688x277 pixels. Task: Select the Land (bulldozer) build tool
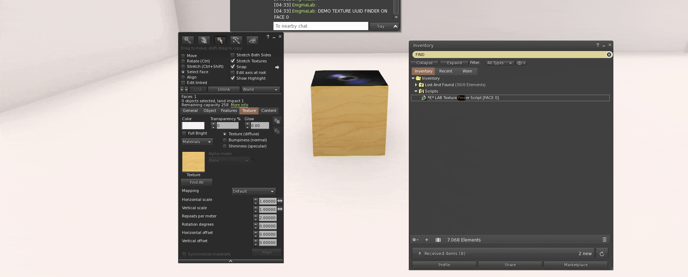252,40
